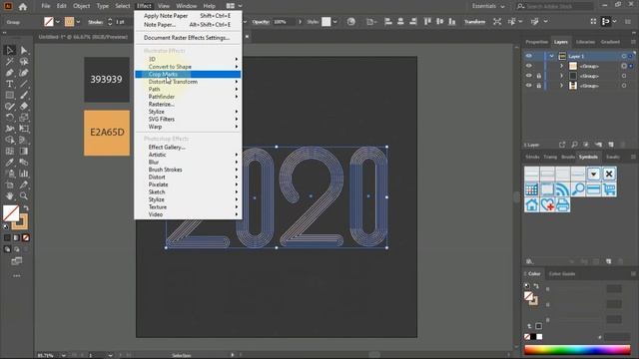Image resolution: width=639 pixels, height=359 pixels.
Task: Open Effect Gallery... from the menu
Action: coord(188,147)
